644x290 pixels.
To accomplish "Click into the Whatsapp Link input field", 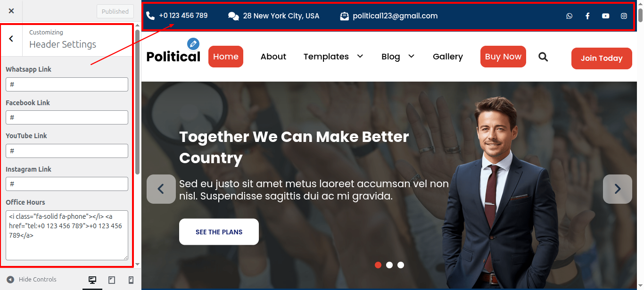I will point(67,84).
